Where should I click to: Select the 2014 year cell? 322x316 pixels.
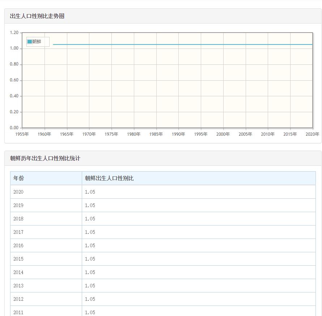(46, 272)
